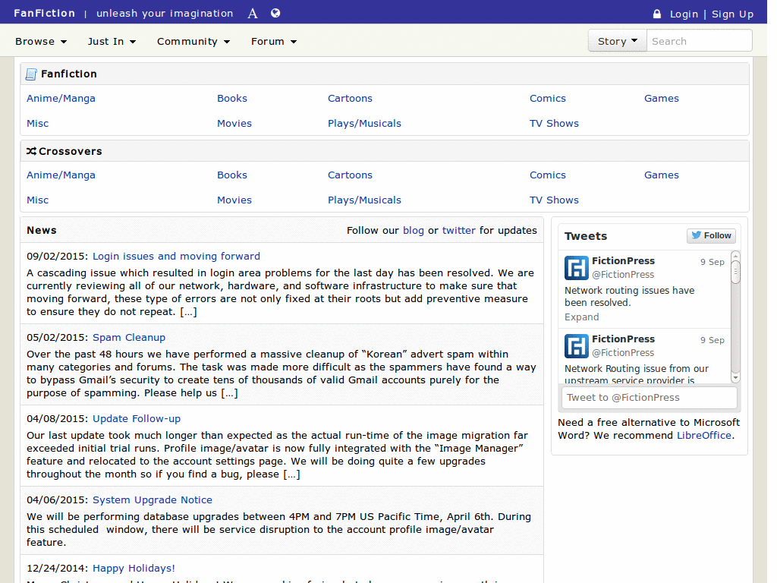Screen dimensions: 777x583
Task: Click the padlock icon beside Login
Action: pos(657,14)
